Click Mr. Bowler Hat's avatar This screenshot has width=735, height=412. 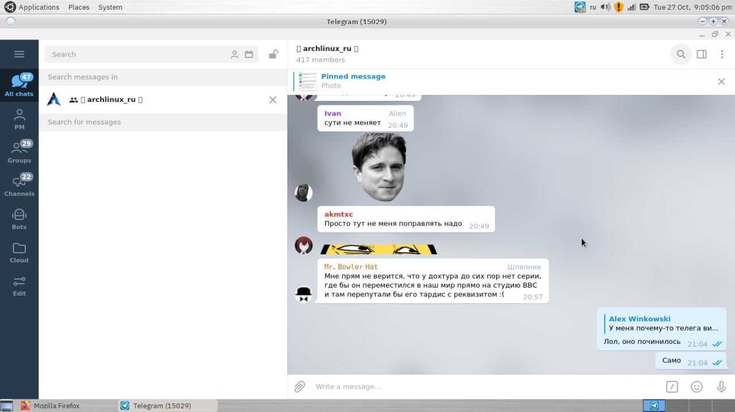(x=304, y=294)
